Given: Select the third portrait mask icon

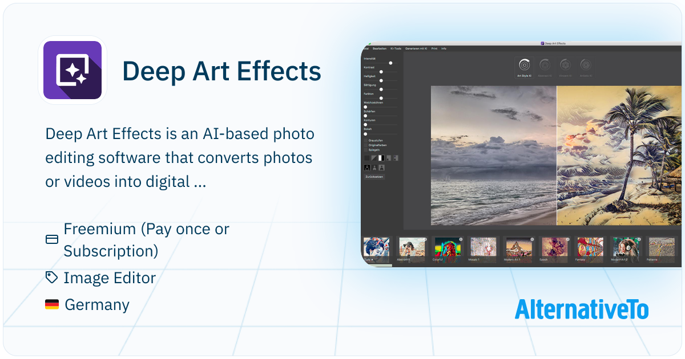Looking at the screenshot, I should [382, 168].
